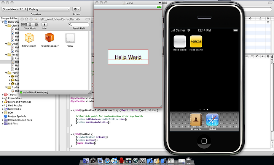Expand the Foundation framework triangle
Screen dimensions: 274x165
10,80
